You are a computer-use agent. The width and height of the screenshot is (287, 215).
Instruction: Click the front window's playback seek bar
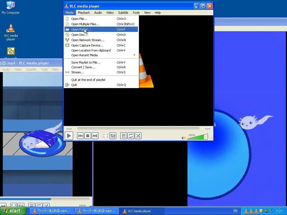138,128
